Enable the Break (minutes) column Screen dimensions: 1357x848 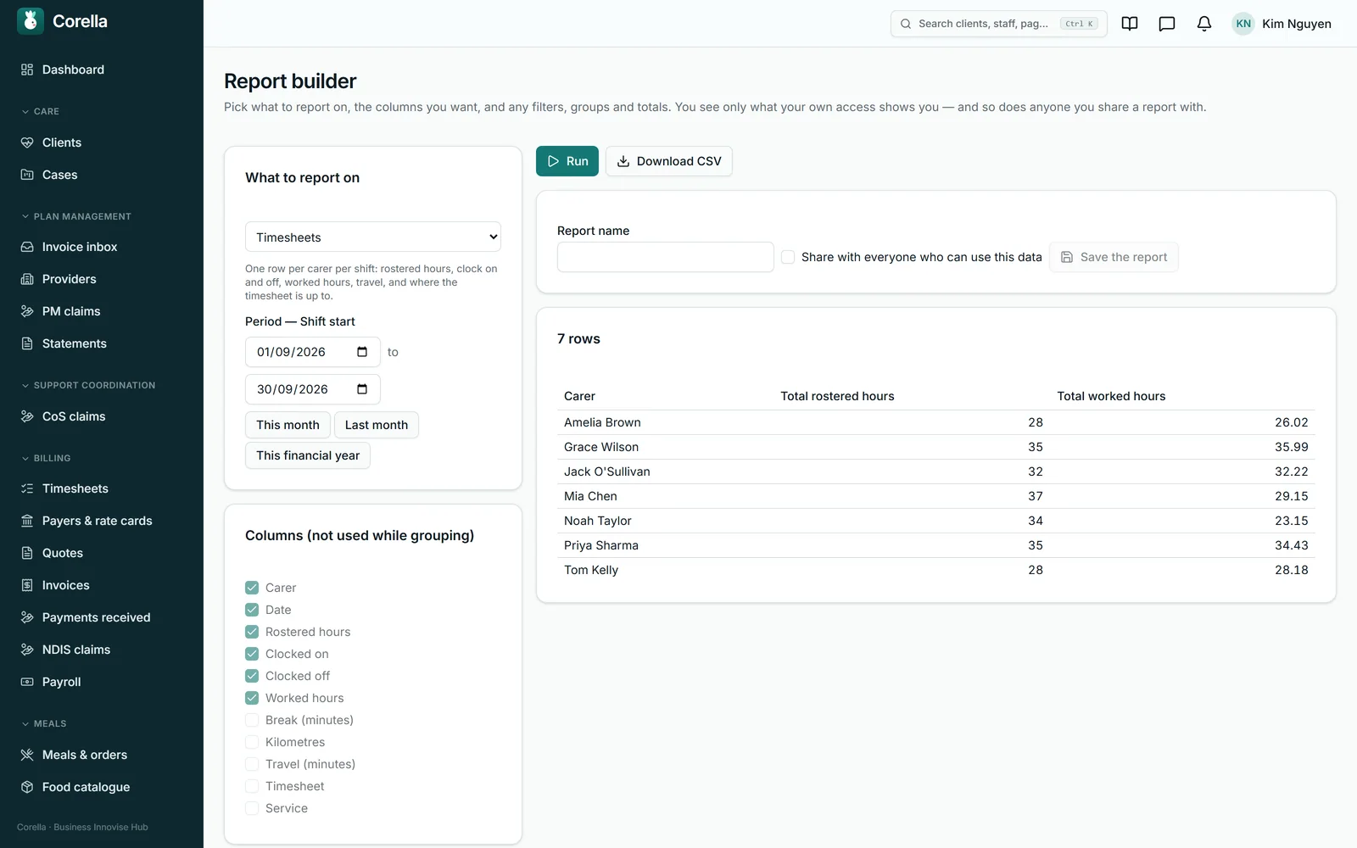click(252, 720)
